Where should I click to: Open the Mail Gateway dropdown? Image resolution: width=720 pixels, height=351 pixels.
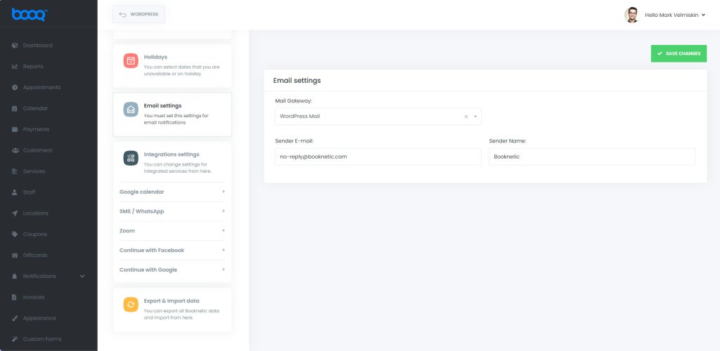point(378,117)
